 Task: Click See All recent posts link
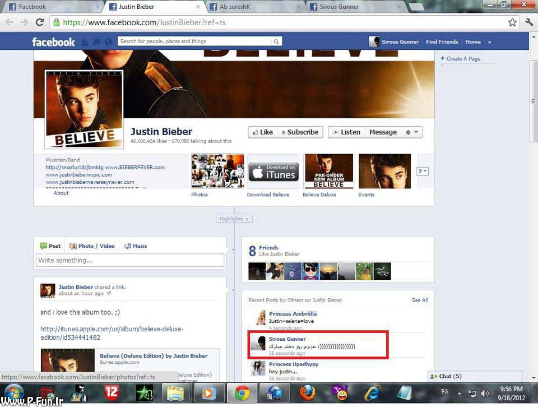tap(420, 300)
